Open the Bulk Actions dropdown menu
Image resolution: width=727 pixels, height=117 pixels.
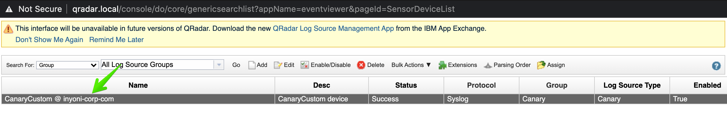tap(411, 65)
